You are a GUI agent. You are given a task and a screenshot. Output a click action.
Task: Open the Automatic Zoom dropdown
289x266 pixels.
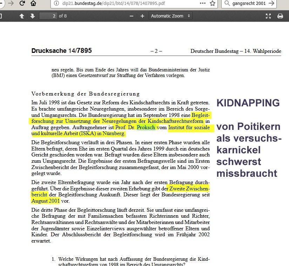coord(170,16)
